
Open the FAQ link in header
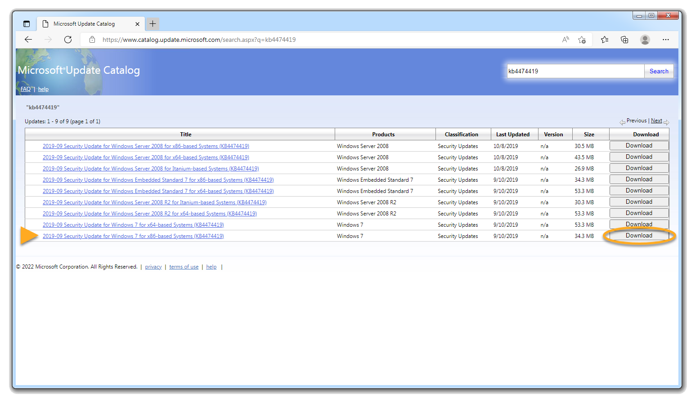point(26,89)
